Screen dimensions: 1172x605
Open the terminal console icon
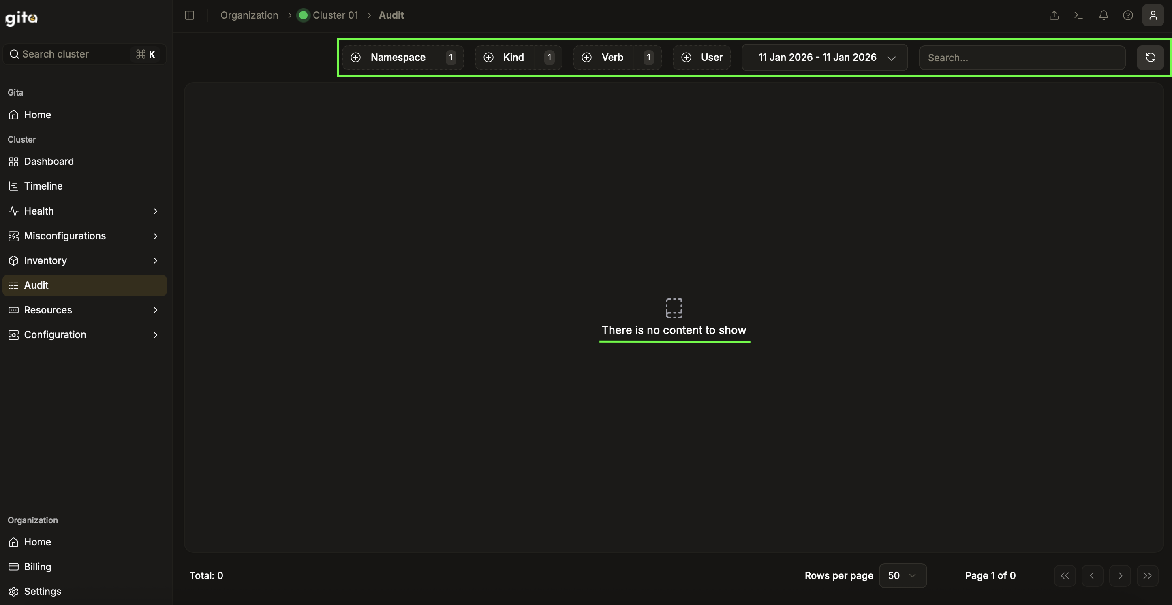click(1078, 15)
